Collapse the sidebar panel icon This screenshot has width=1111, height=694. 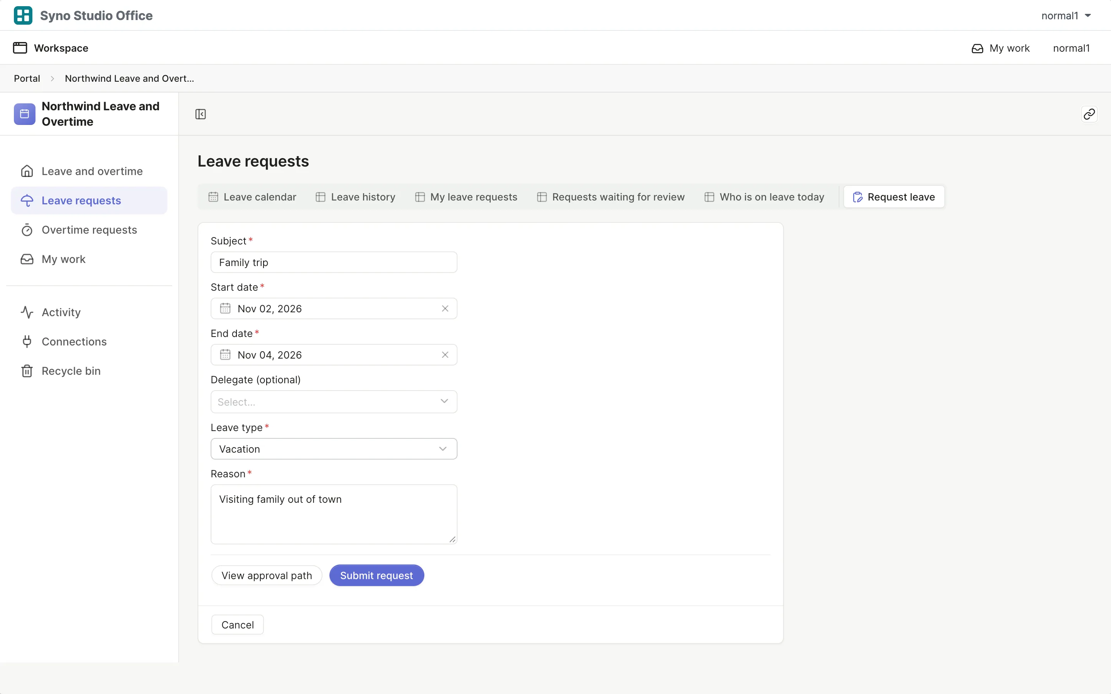click(201, 114)
